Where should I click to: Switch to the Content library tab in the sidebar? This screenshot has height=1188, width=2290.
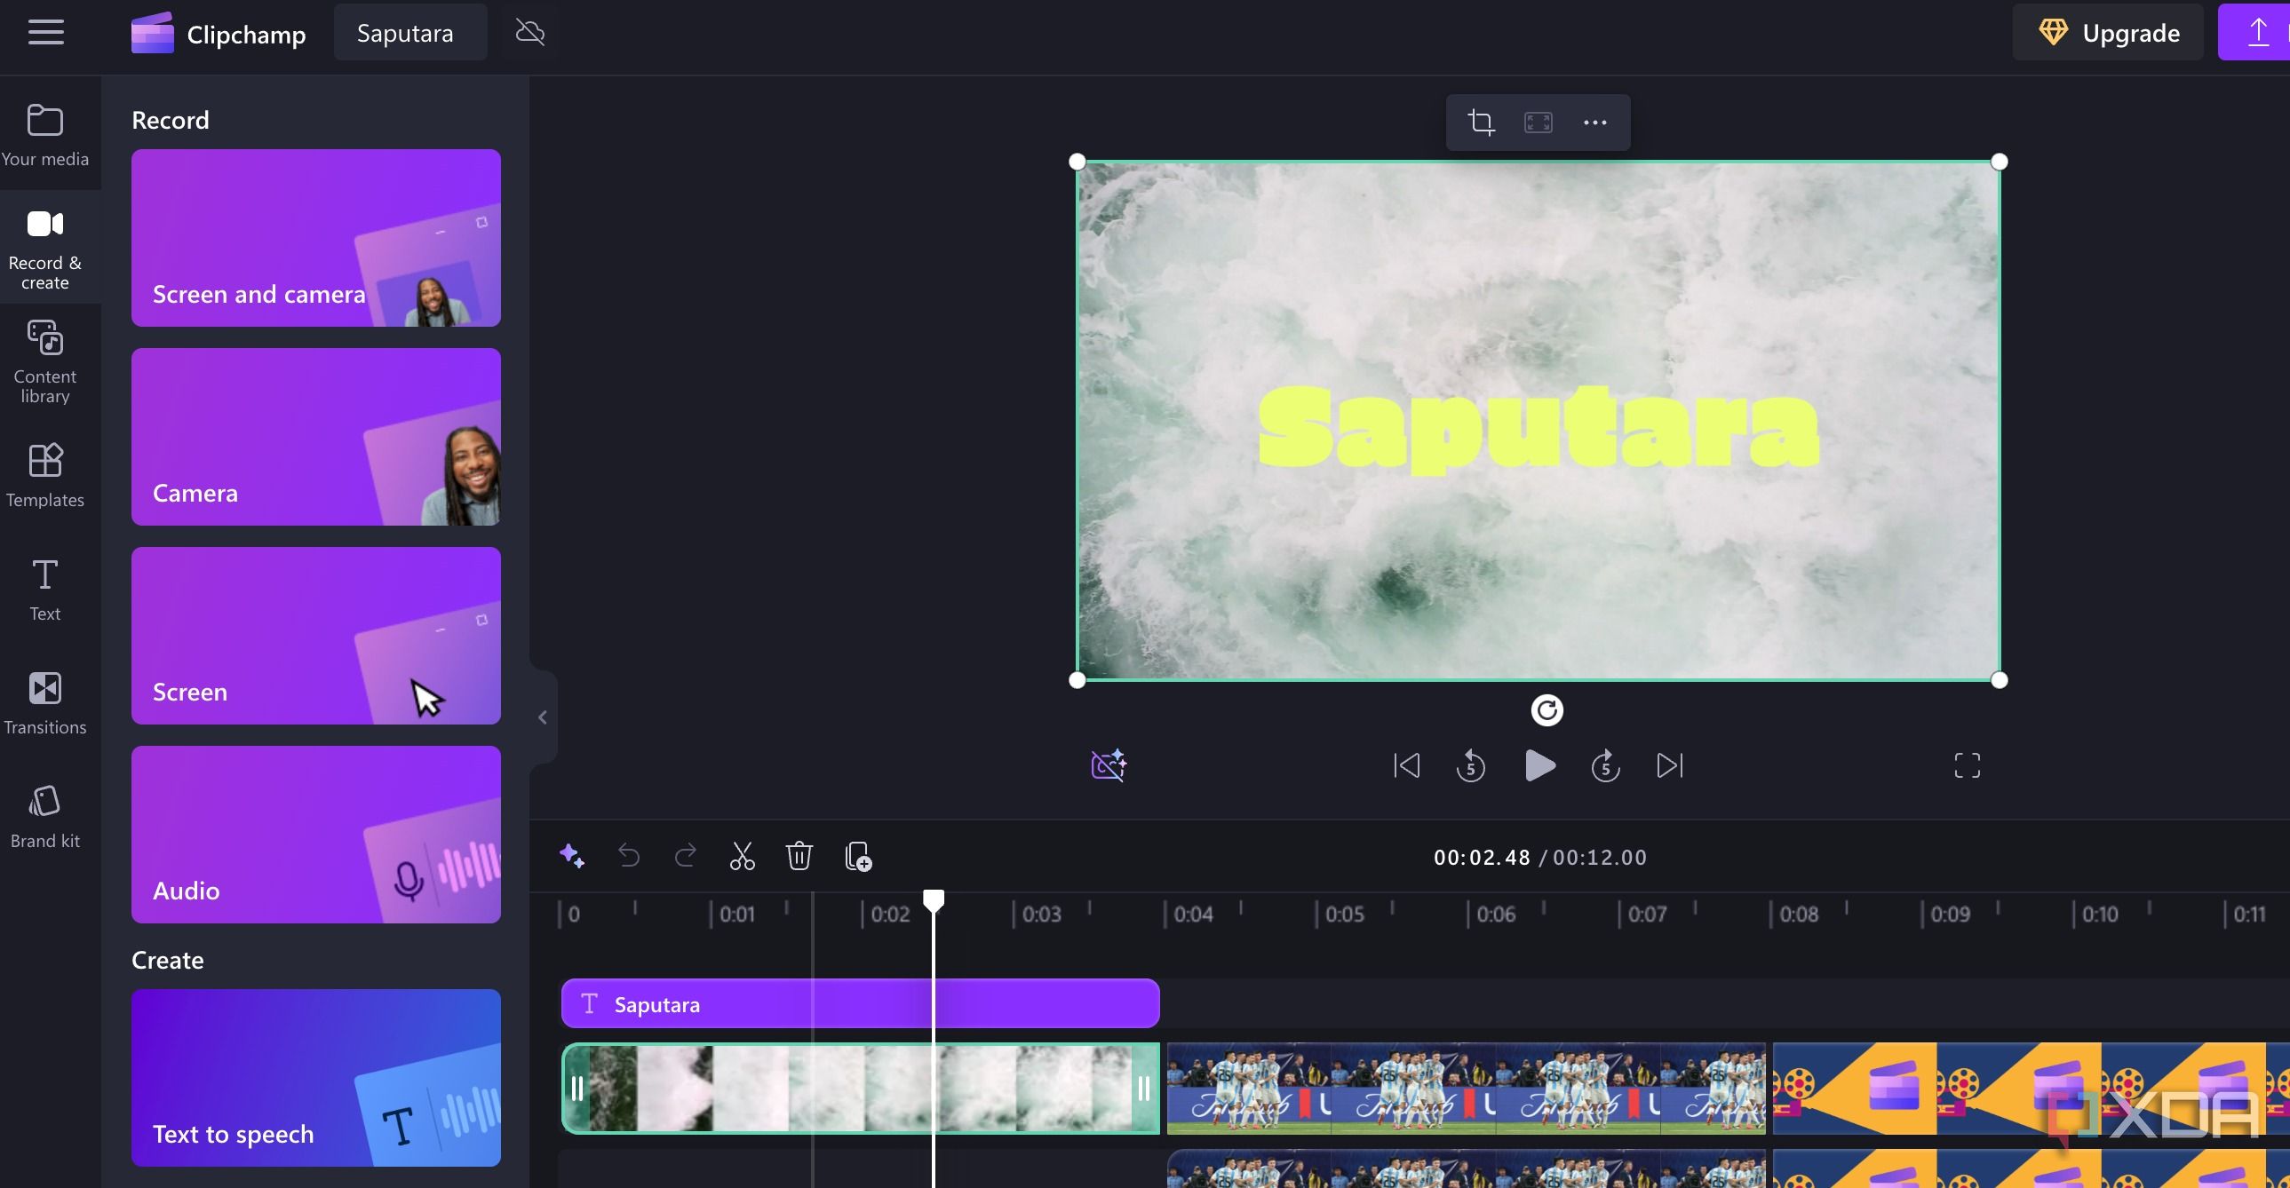click(x=45, y=360)
